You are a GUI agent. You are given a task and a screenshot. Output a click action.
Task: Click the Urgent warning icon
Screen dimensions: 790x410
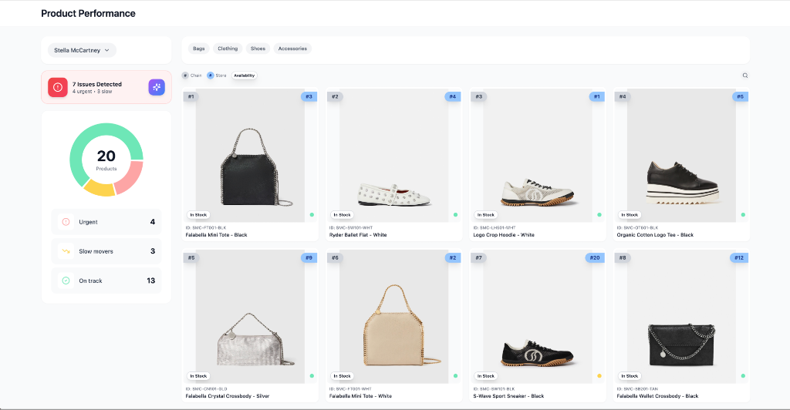66,222
